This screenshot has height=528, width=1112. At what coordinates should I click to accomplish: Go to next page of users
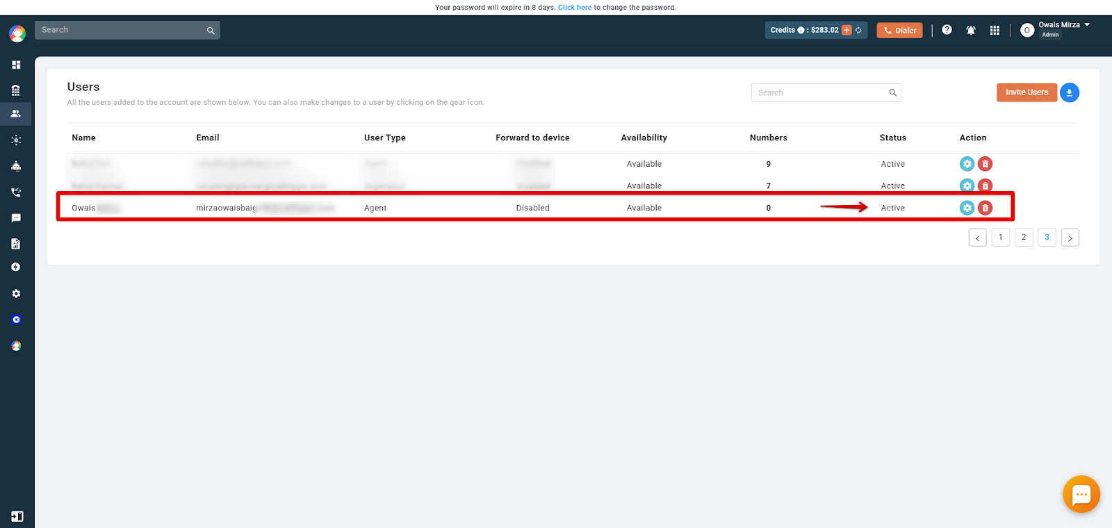[1070, 238]
